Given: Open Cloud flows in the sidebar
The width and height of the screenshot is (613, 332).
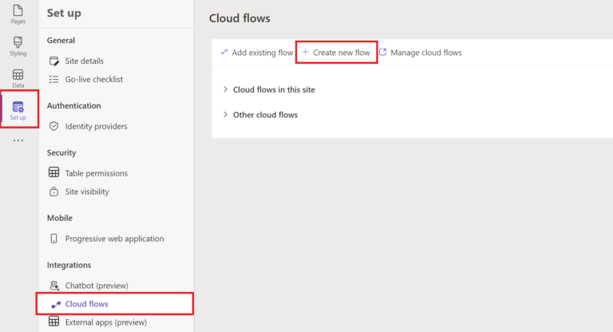Looking at the screenshot, I should coord(86,304).
